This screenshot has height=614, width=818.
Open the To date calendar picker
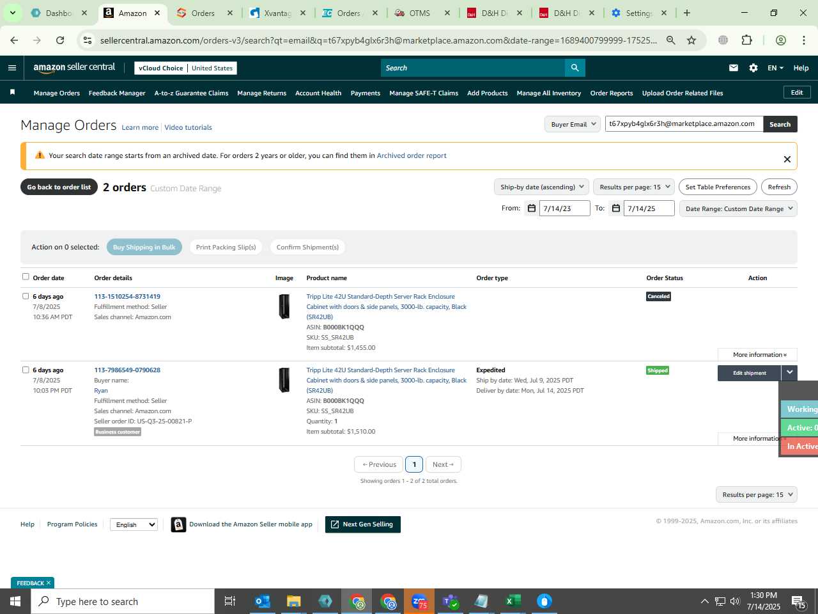(616, 209)
